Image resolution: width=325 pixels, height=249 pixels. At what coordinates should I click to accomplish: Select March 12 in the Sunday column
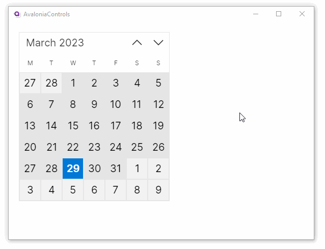click(158, 104)
